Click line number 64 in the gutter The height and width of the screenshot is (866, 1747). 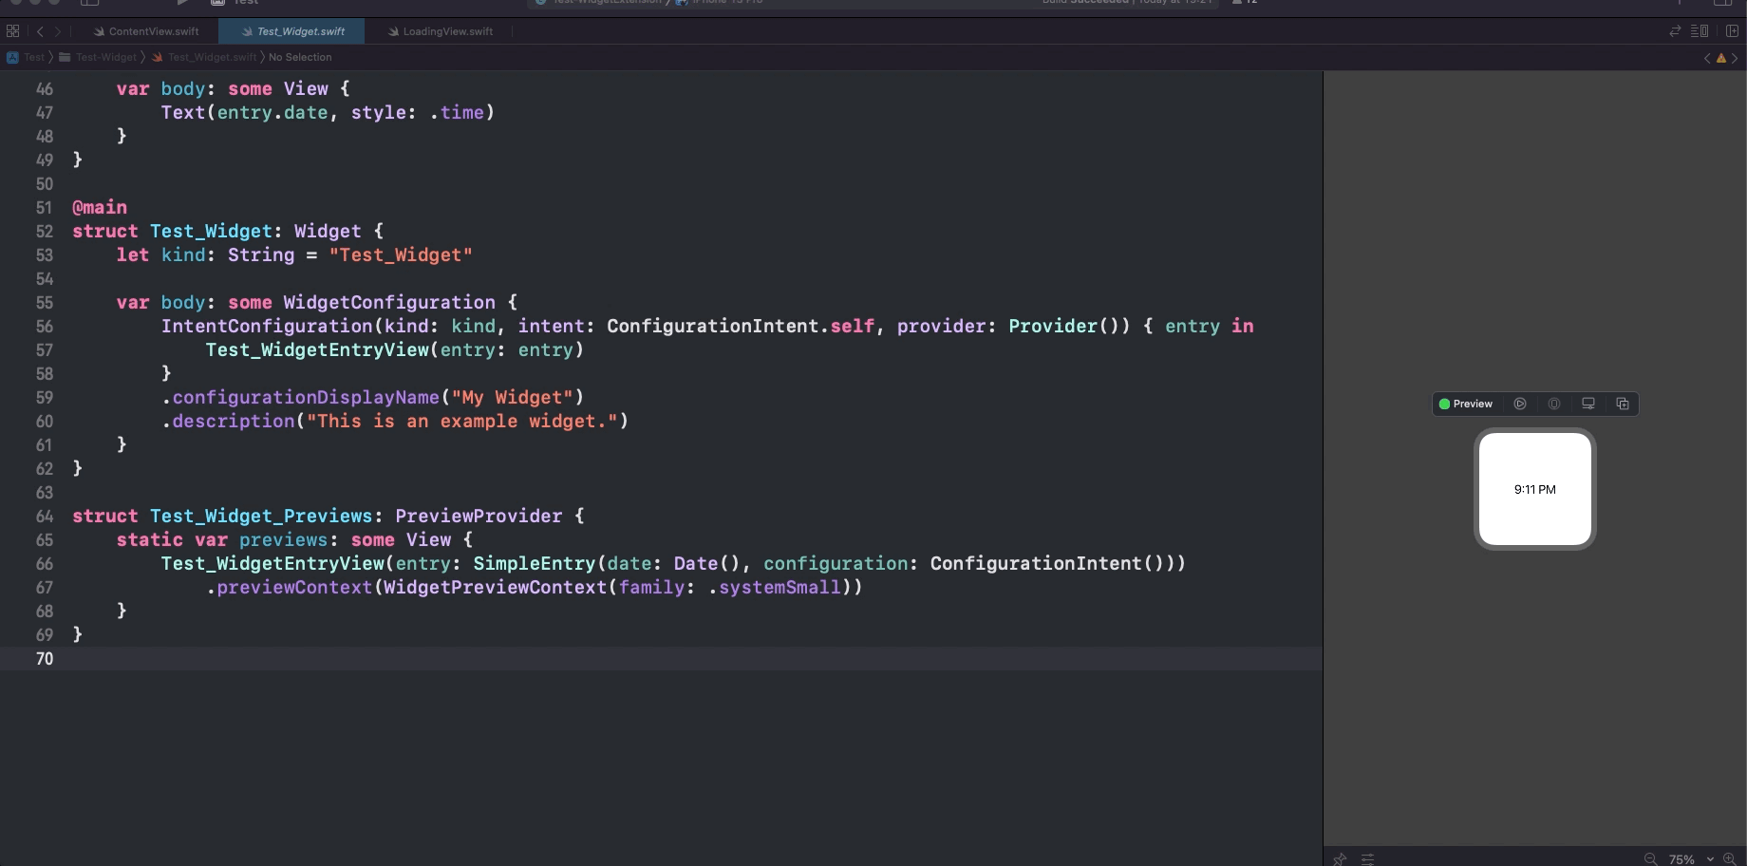44,516
